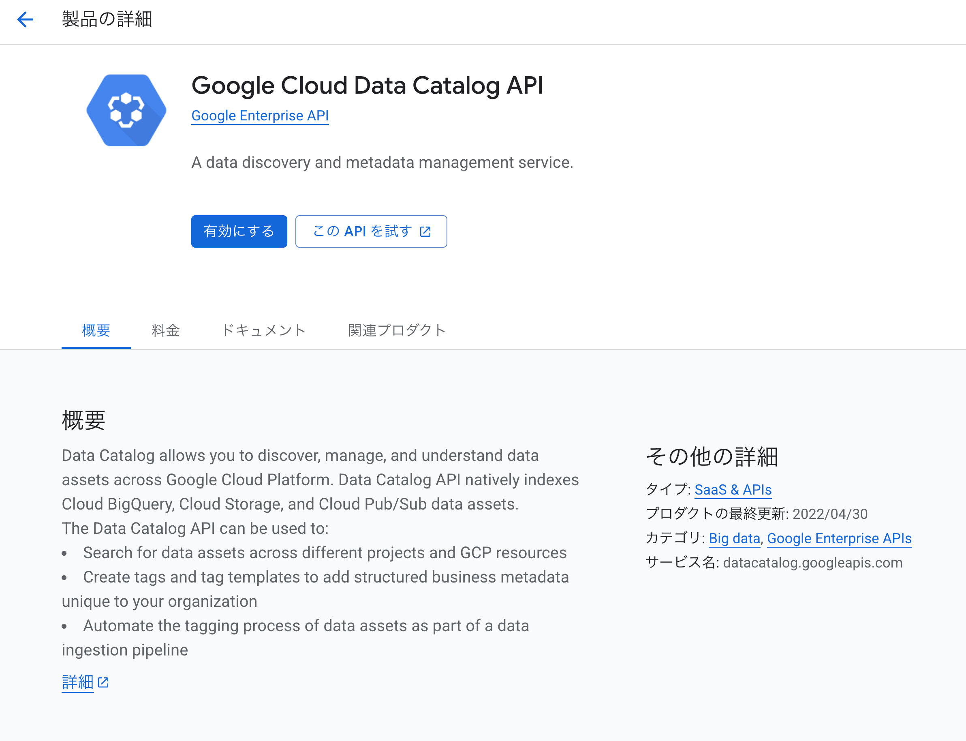Click the bullet 'Create tags and tag templates'
Viewport: 966px width, 741px height.
(315, 589)
